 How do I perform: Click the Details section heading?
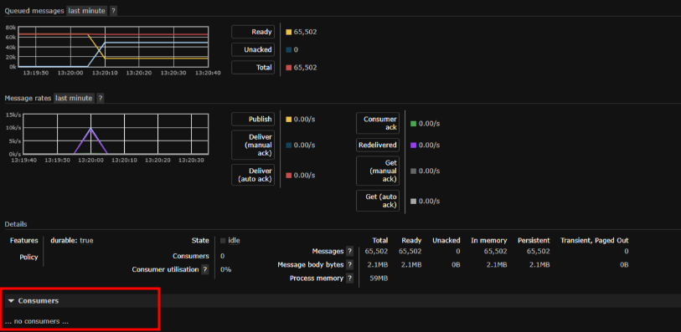pyautogui.click(x=16, y=224)
